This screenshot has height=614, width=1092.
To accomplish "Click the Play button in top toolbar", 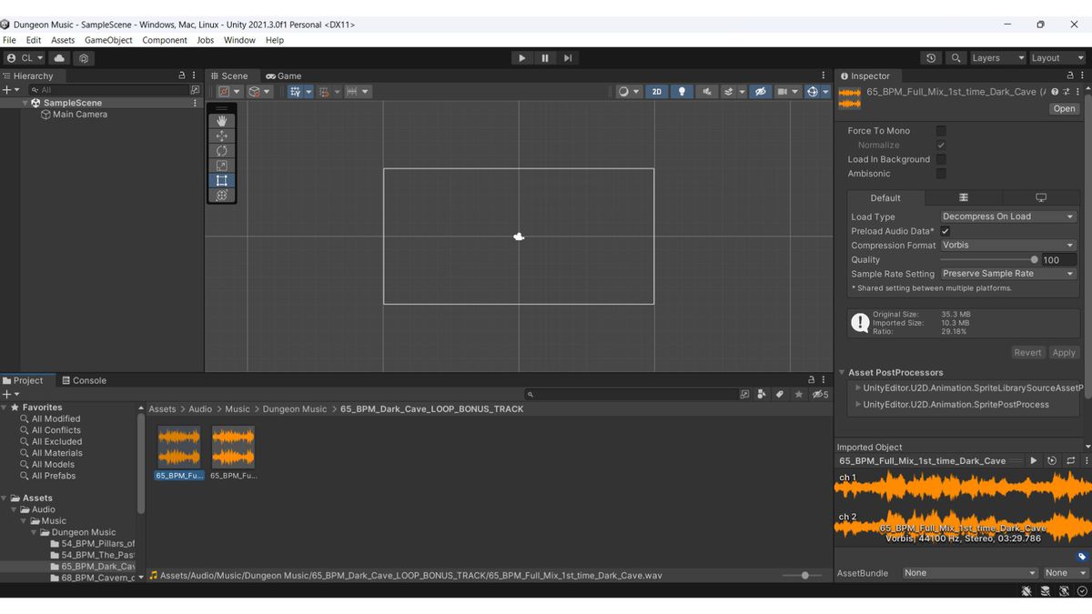I will point(521,58).
